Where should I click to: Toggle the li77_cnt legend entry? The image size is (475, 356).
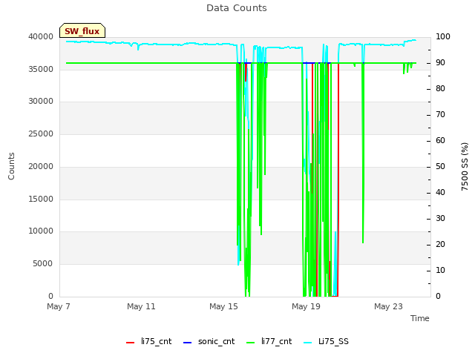pos(269,341)
